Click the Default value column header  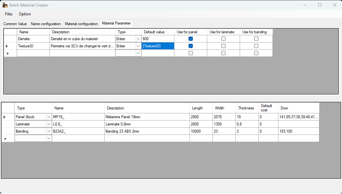(158, 32)
